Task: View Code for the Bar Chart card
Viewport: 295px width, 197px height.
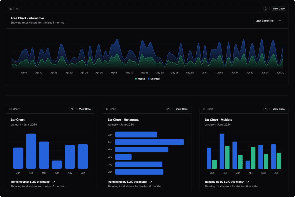Action: click(85, 109)
